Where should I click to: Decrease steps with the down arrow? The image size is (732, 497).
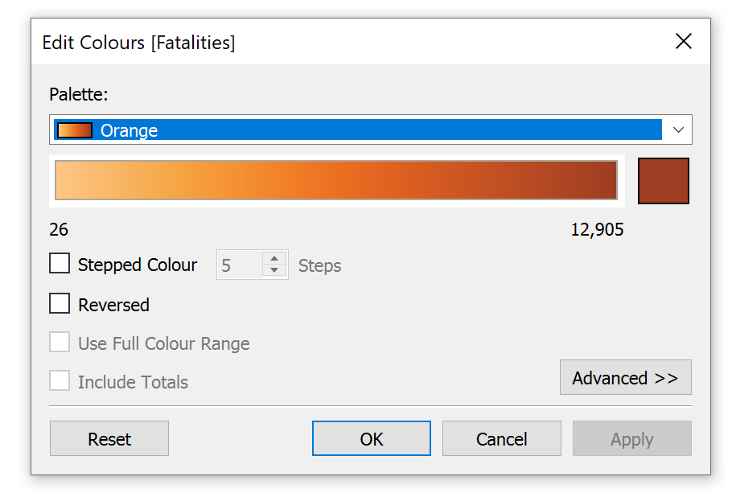click(x=274, y=271)
